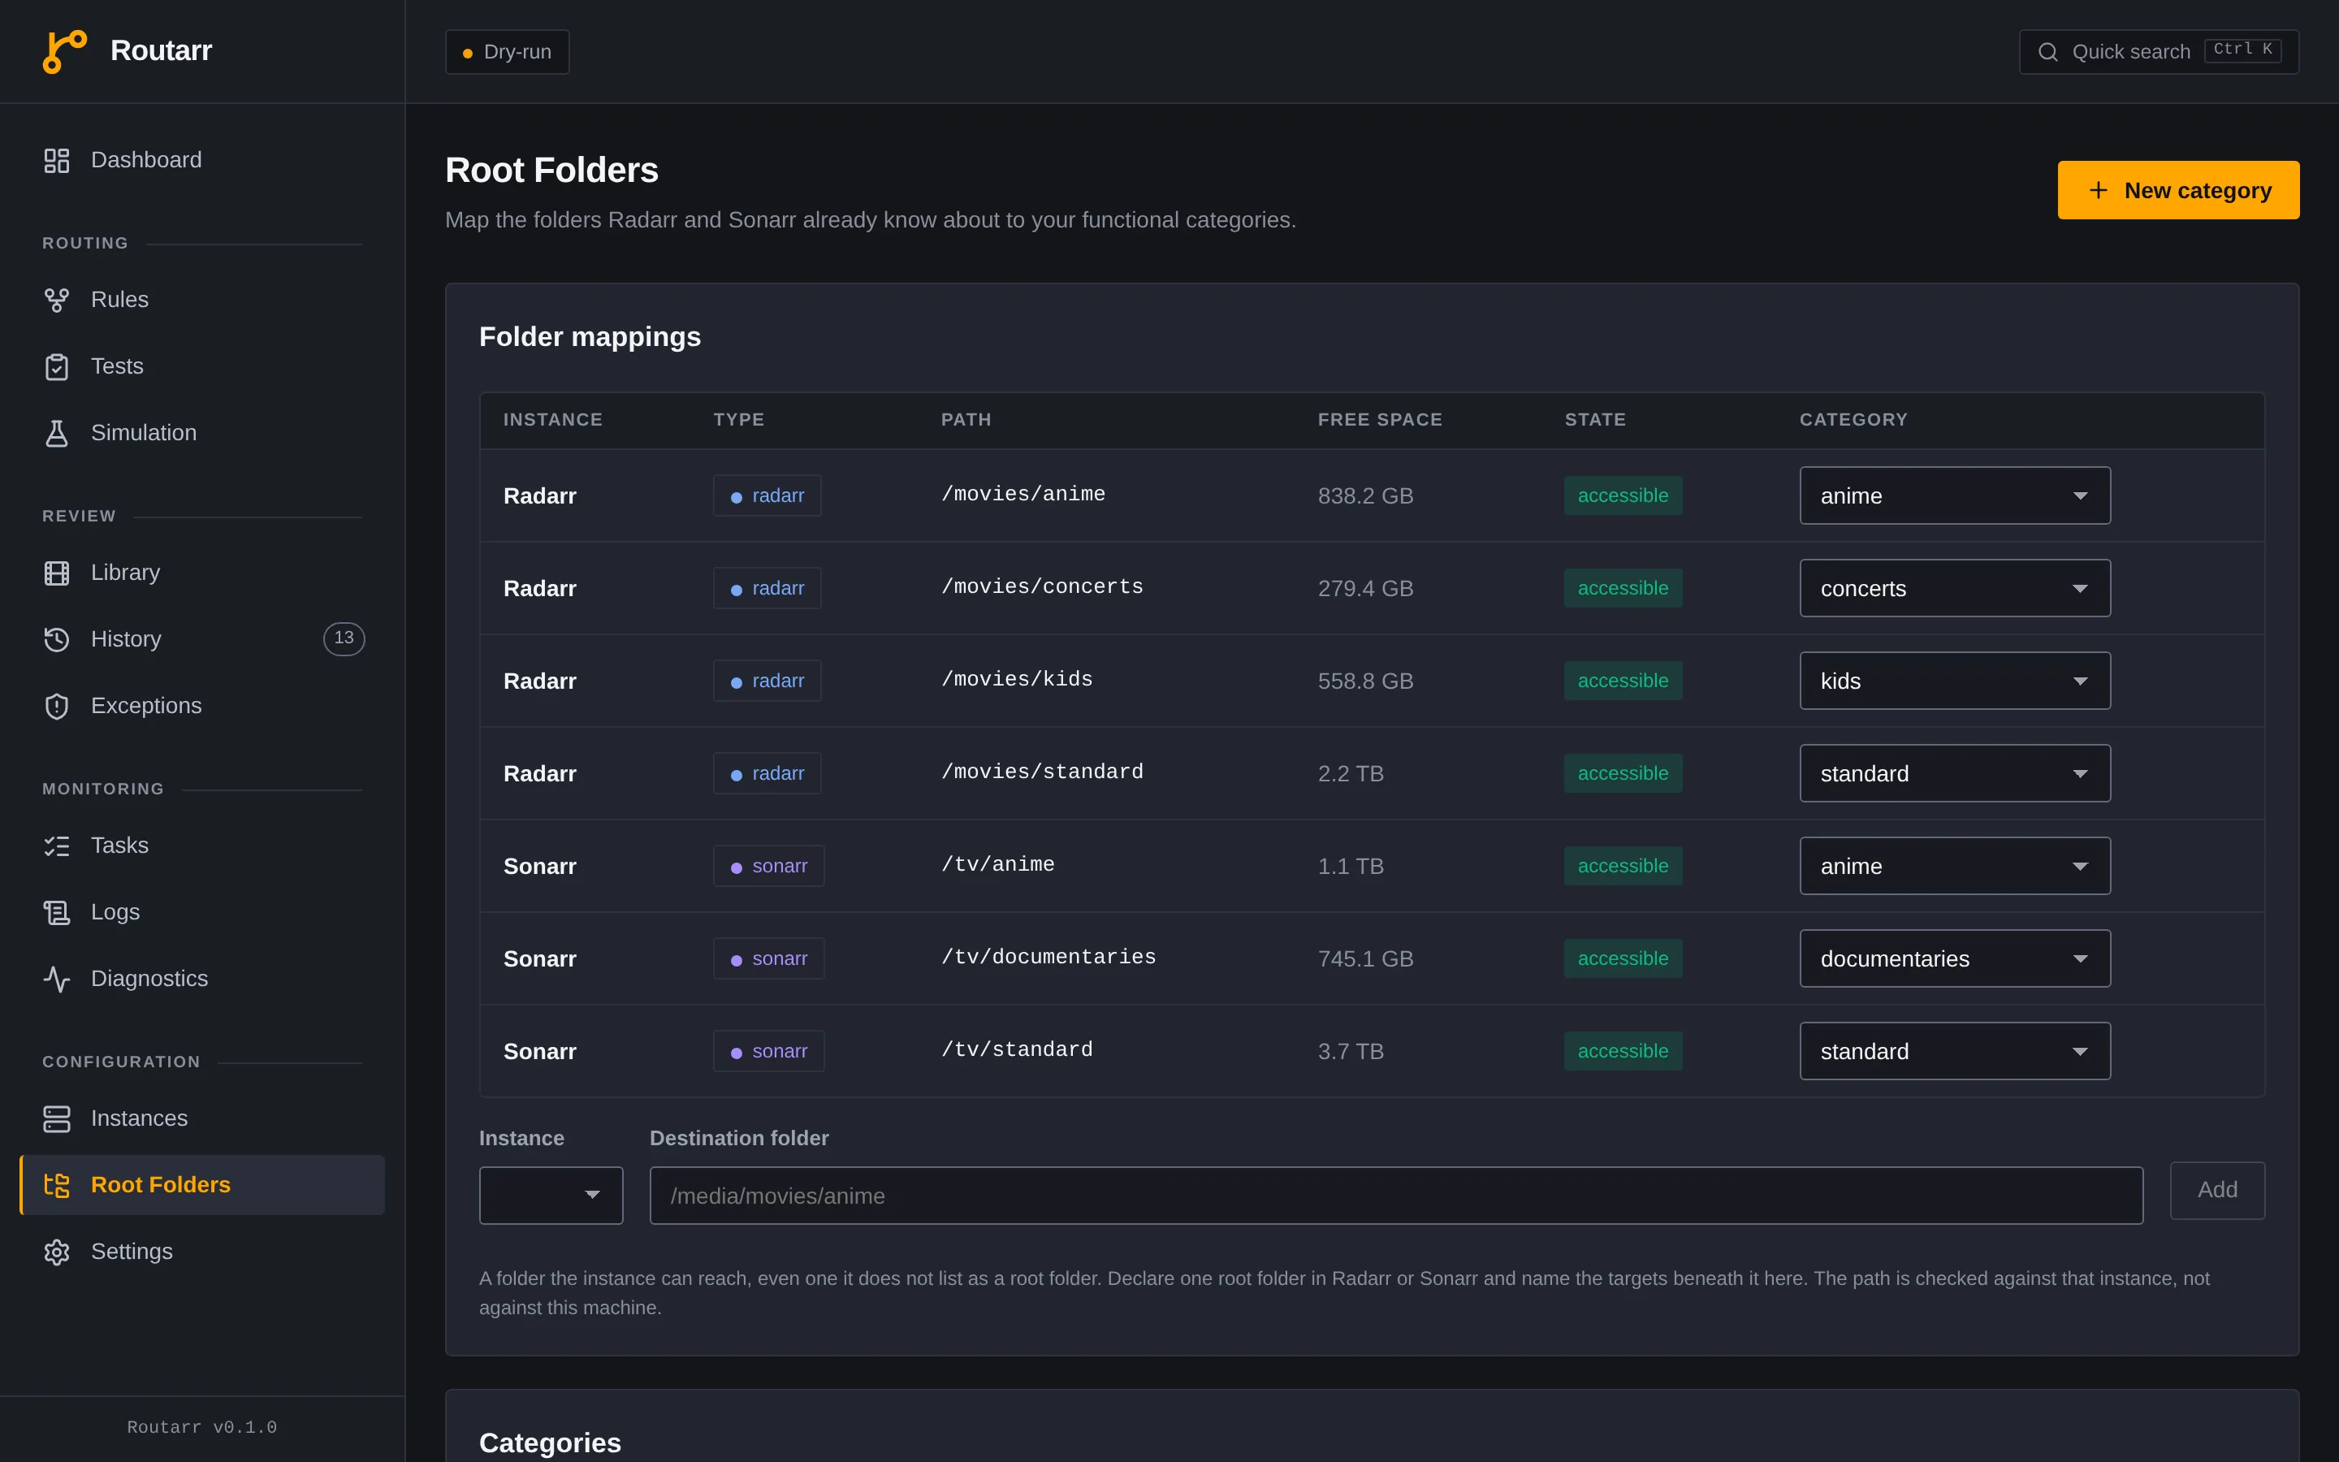Click the Exceptions shield icon

[57, 706]
